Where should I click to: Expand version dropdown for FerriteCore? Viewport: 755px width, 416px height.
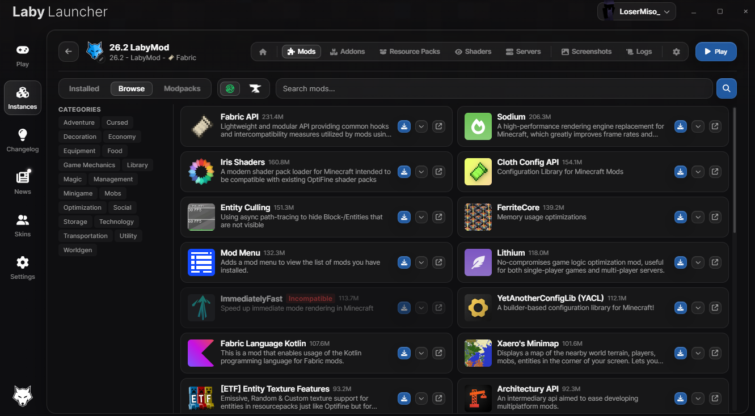coord(698,217)
